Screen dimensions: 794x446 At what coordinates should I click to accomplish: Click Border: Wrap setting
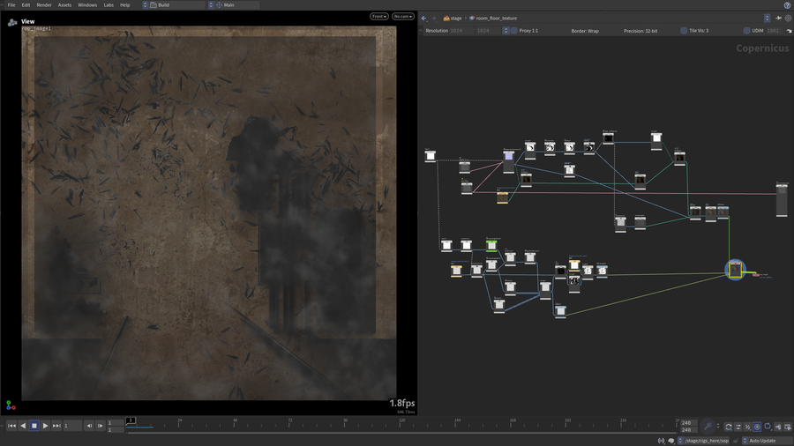tap(585, 31)
